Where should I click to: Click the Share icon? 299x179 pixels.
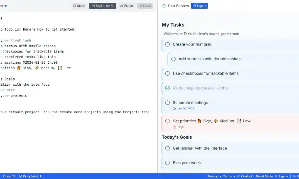point(140,6)
